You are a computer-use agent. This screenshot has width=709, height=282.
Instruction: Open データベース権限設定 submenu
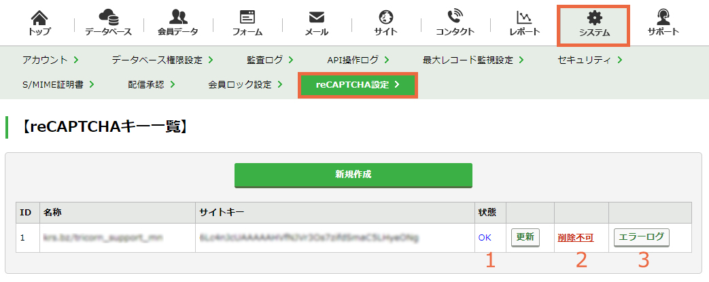coord(162,60)
